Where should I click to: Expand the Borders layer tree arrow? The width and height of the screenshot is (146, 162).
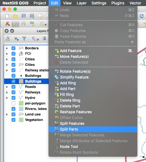[7, 48]
